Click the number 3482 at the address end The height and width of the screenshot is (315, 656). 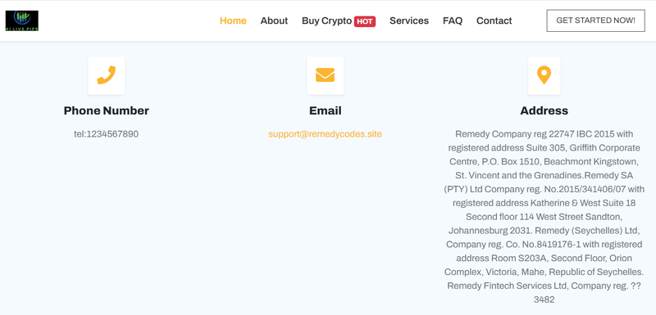coord(544,299)
